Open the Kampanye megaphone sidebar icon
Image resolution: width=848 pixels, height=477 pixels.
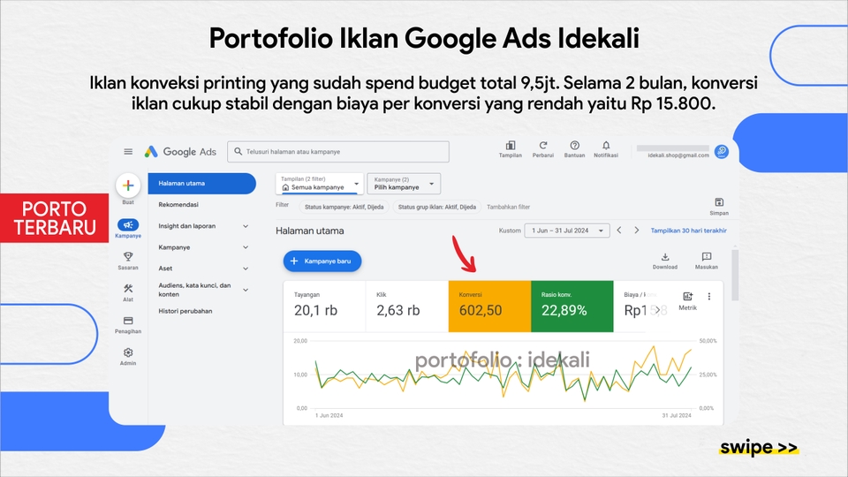pyautogui.click(x=128, y=225)
